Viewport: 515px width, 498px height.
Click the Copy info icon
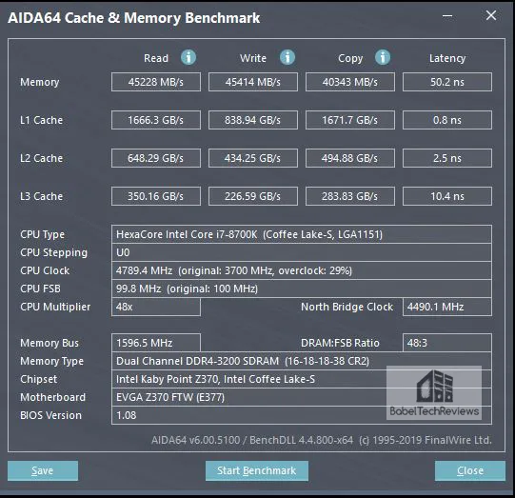coord(383,57)
